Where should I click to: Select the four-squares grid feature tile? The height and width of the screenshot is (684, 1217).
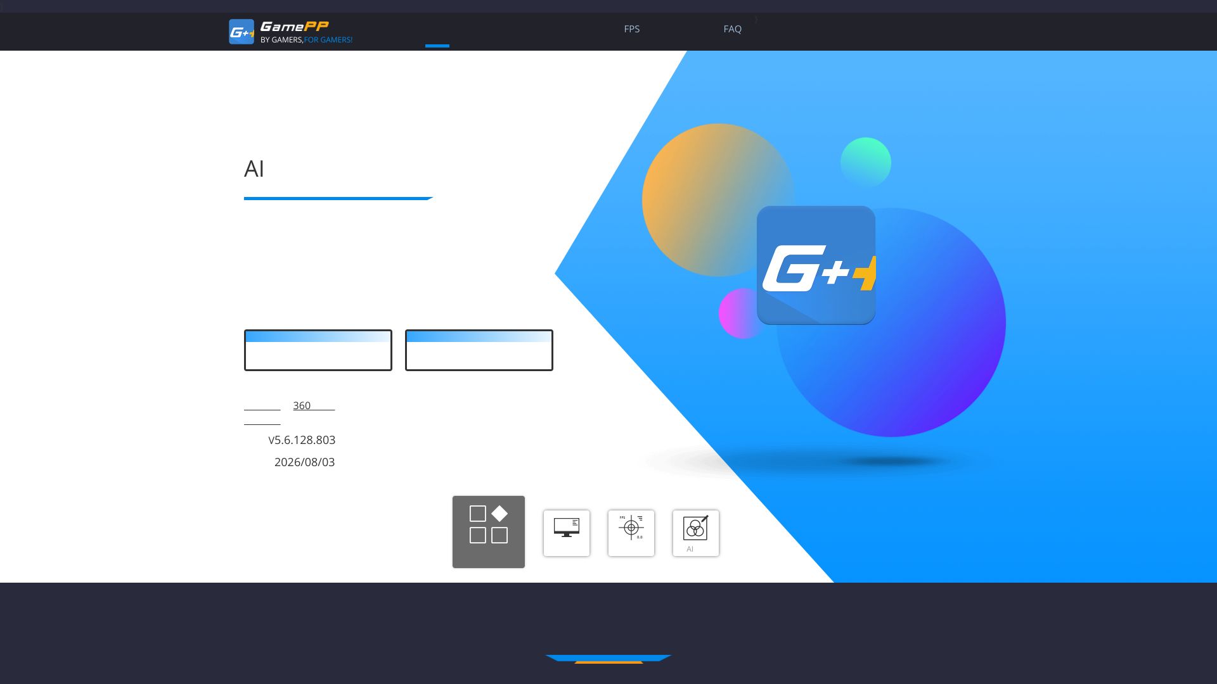(x=489, y=532)
